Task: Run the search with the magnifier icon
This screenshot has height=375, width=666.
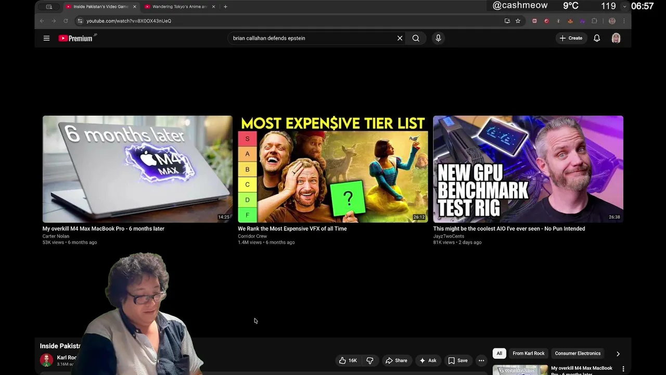Action: pos(416,38)
